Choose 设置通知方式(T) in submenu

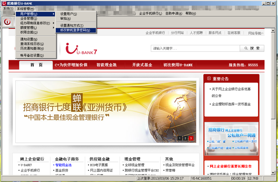pyautogui.click(x=76, y=26)
